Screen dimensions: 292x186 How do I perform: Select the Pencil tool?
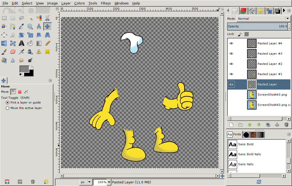click(48, 43)
